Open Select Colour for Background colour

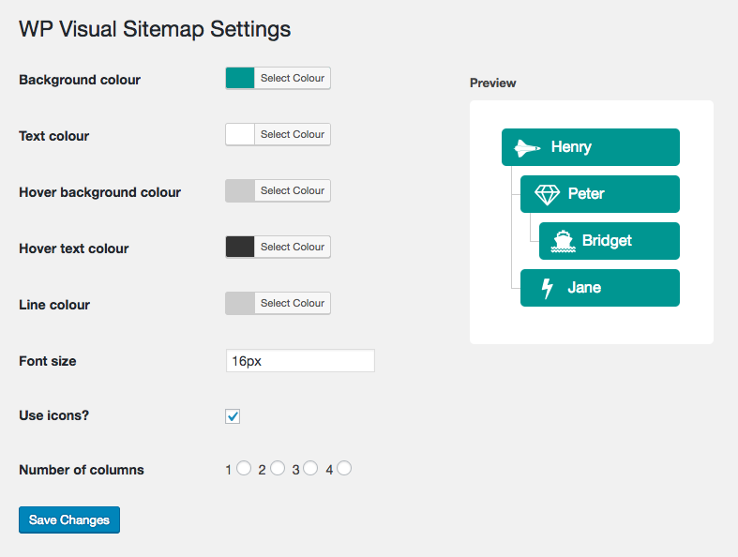[x=293, y=78]
